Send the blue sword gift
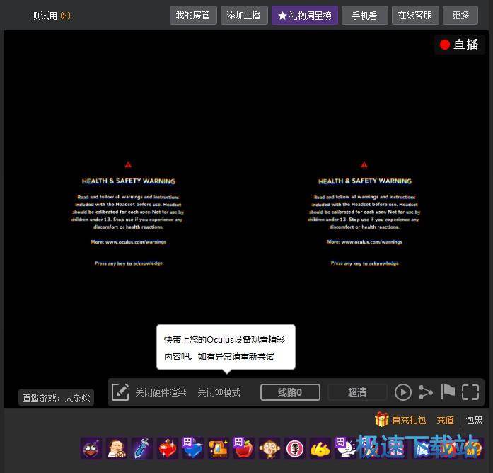 point(142,448)
